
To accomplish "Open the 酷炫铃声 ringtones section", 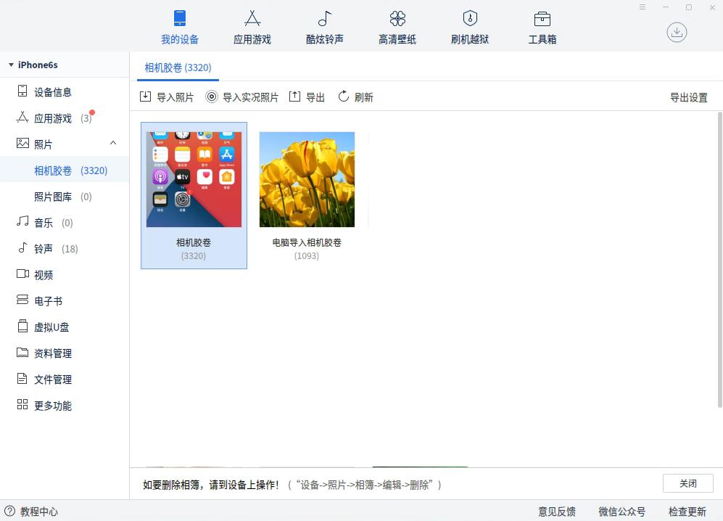I will pos(324,27).
